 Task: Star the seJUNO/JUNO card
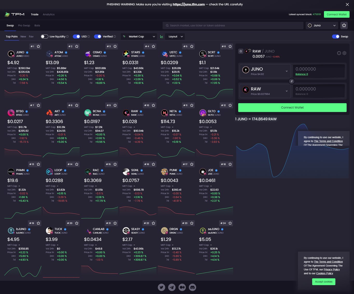(x=230, y=223)
